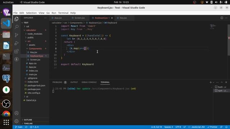Open the Accounts icon in activity bar
This screenshot has height=129, width=230.
(17, 113)
